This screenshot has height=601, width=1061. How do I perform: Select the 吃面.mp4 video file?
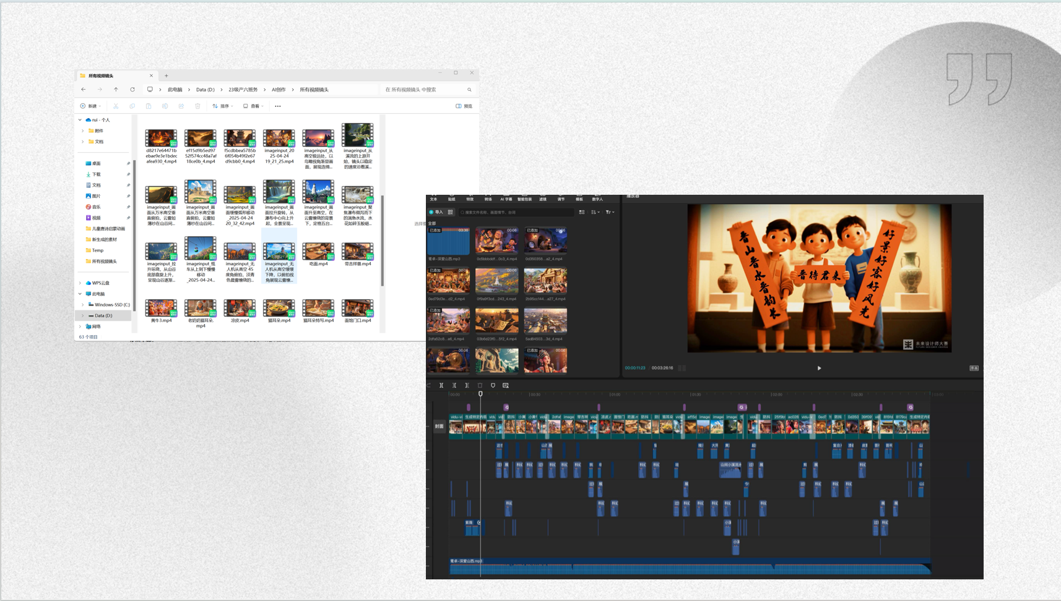click(318, 254)
